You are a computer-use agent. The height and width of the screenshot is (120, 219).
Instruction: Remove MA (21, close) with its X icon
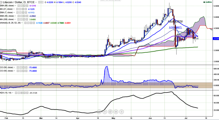pyautogui.click(x=26, y=9)
